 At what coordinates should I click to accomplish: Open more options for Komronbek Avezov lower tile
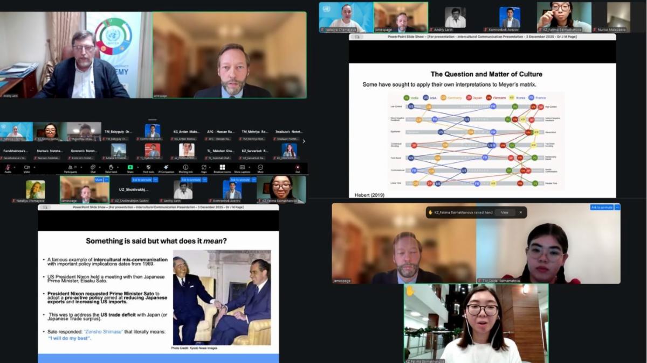coord(254,180)
